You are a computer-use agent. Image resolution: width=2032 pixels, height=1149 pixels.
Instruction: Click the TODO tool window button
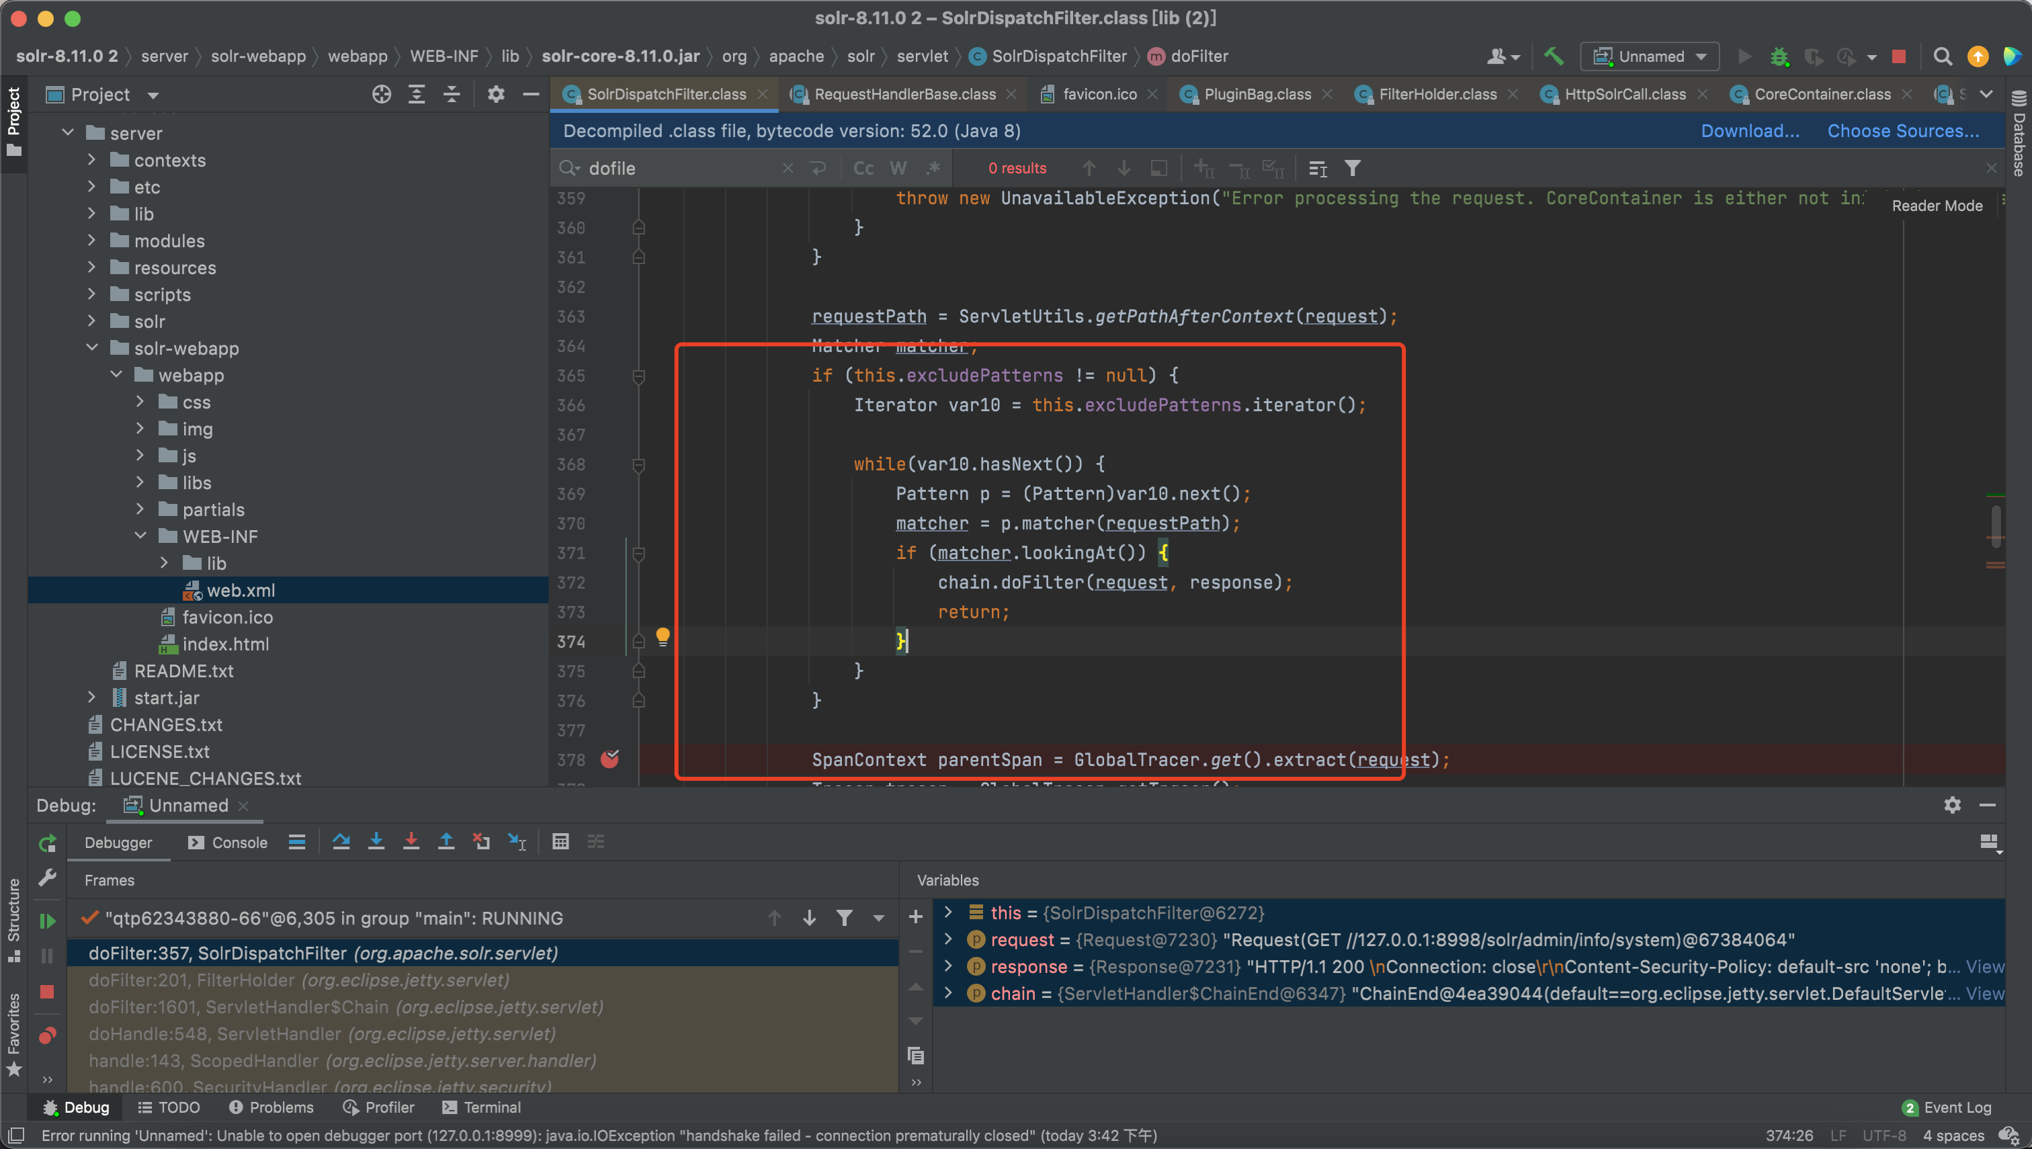click(x=169, y=1107)
